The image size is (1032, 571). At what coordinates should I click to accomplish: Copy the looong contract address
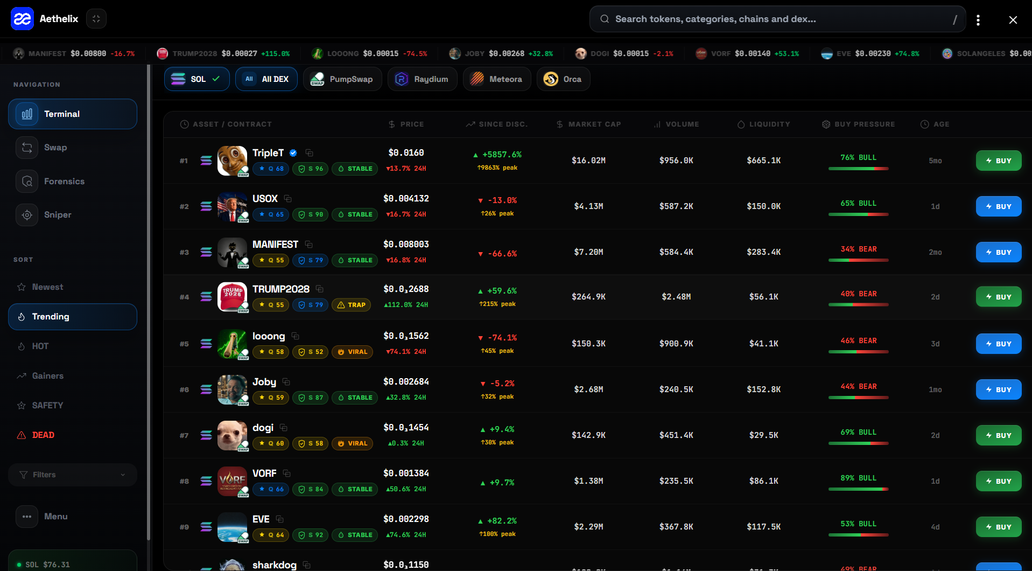295,336
